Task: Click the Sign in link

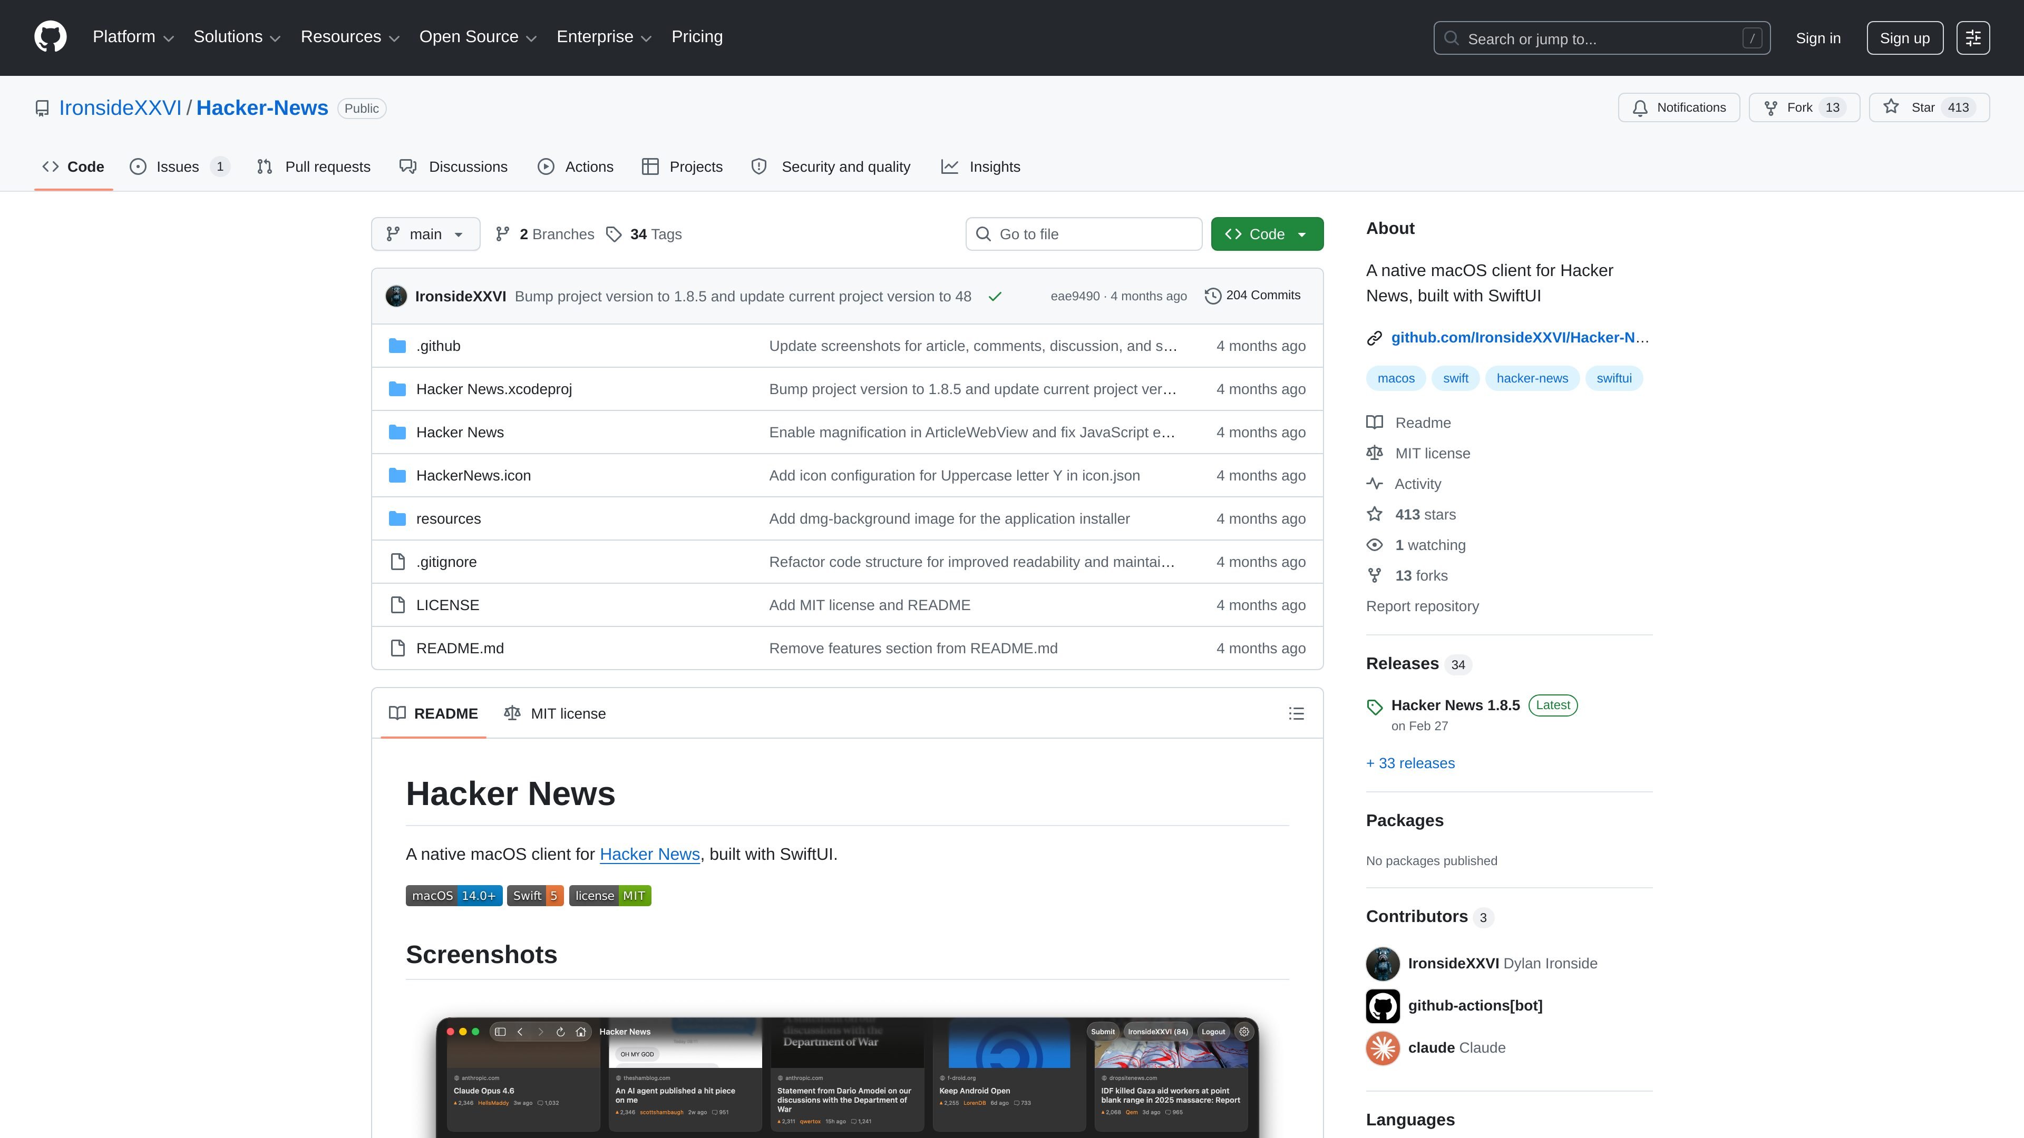Action: [1817, 38]
